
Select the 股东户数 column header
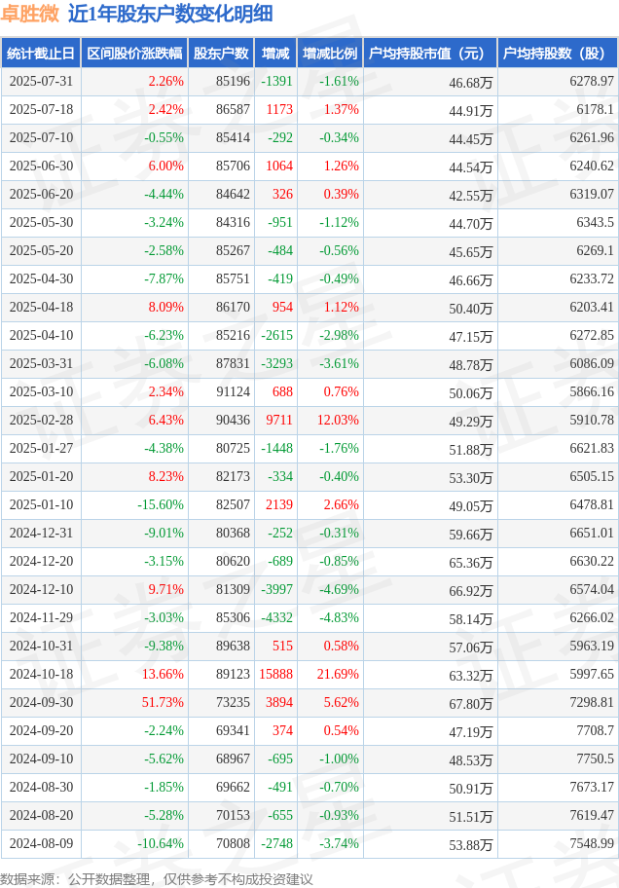point(221,54)
